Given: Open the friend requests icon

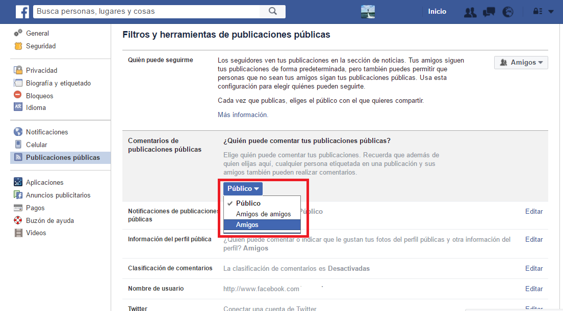Looking at the screenshot, I should pos(470,12).
